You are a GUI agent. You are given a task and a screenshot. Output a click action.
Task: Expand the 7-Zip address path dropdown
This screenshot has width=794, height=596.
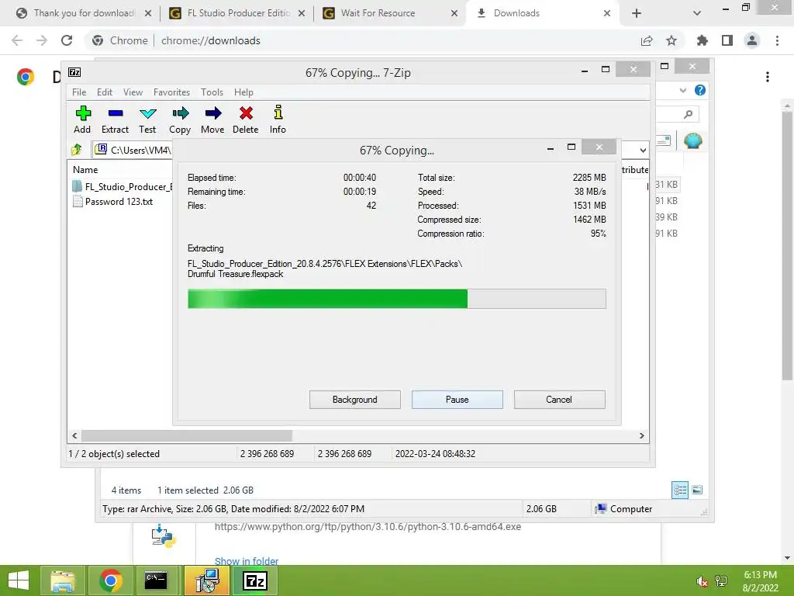pos(643,150)
